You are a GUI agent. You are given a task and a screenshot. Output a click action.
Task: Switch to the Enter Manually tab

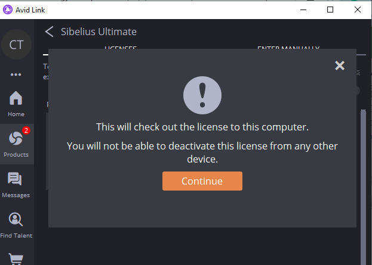coord(288,47)
